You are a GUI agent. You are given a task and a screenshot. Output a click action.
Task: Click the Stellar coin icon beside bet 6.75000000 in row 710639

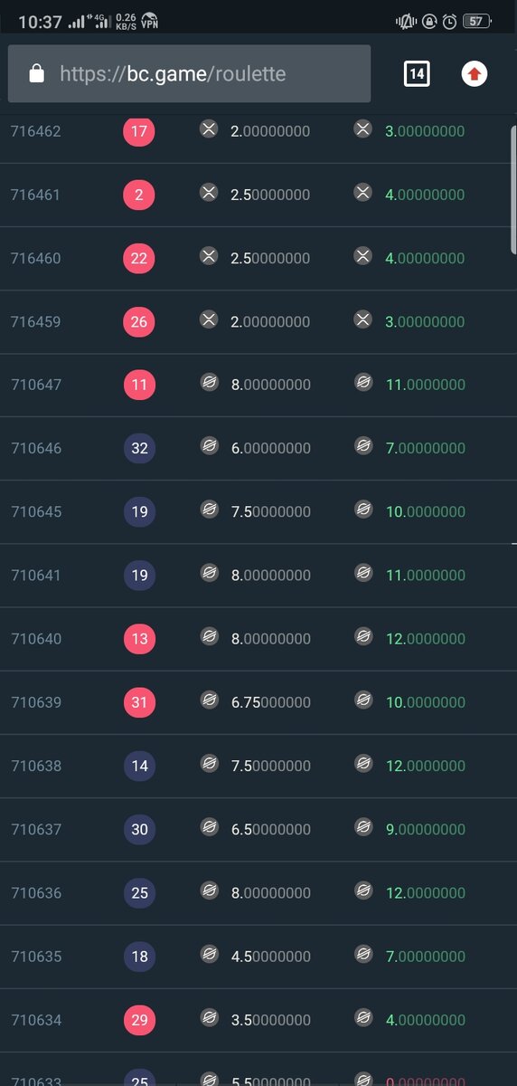[x=209, y=701]
